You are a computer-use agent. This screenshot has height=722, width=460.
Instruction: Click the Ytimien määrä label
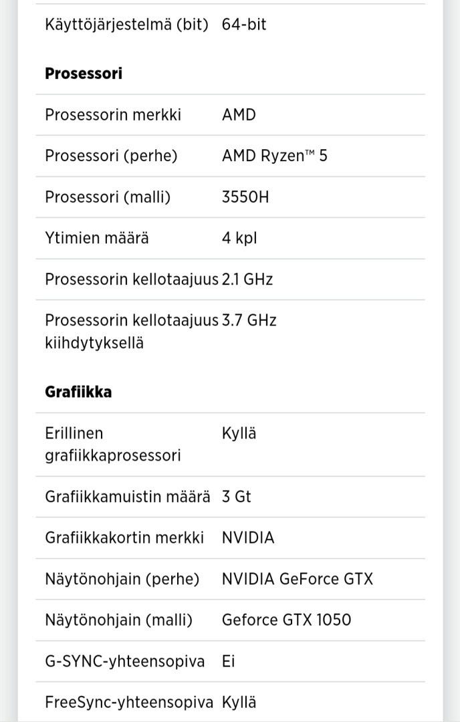(x=97, y=238)
